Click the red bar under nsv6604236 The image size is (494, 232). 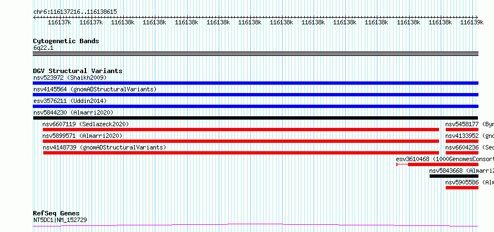click(462, 153)
